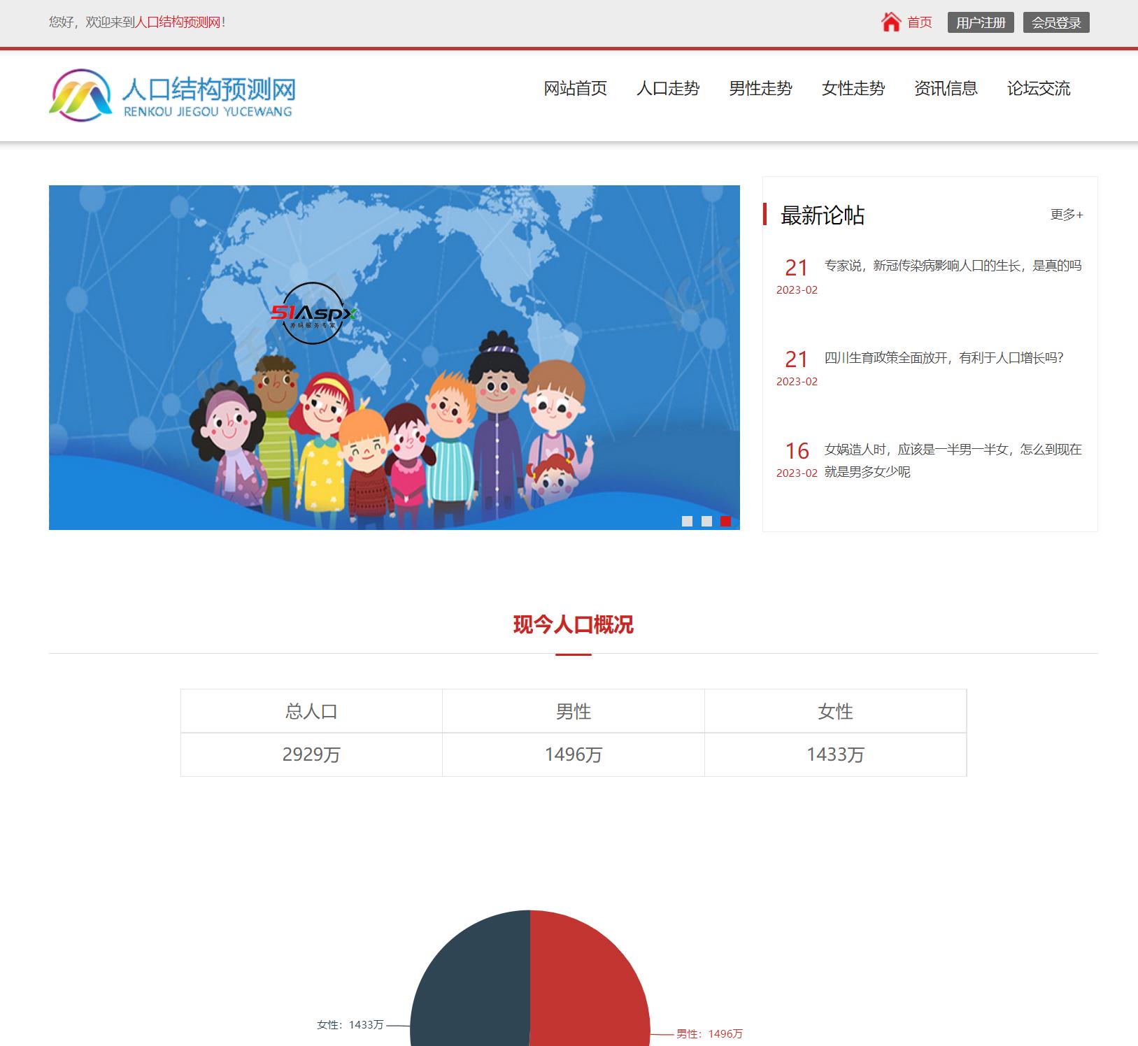This screenshot has height=1046, width=1138.
Task: Go to the 资讯信息 menu item
Action: click(946, 89)
